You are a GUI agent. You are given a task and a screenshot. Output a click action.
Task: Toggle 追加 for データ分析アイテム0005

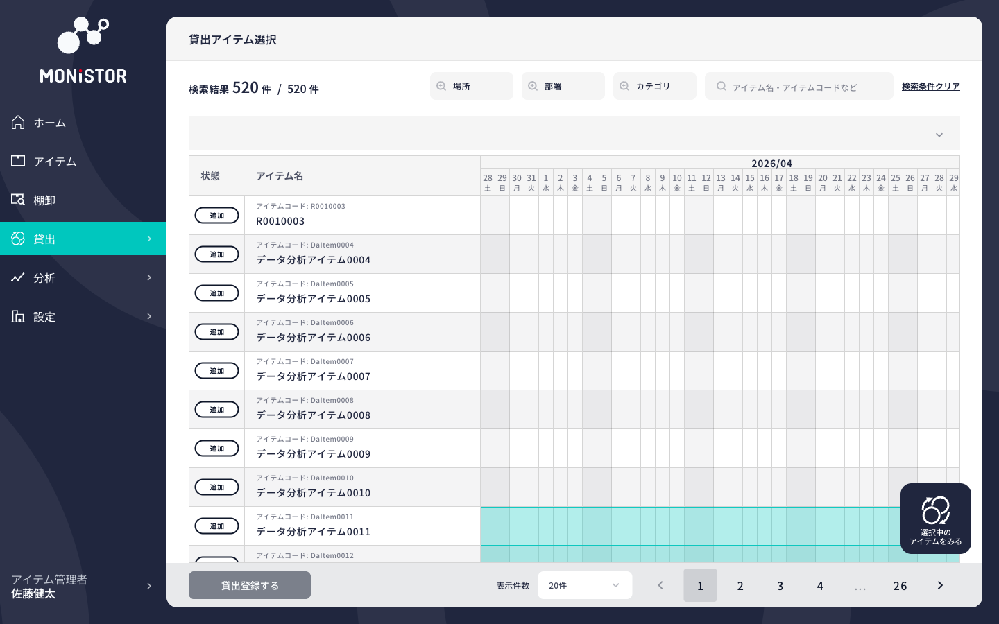[216, 293]
